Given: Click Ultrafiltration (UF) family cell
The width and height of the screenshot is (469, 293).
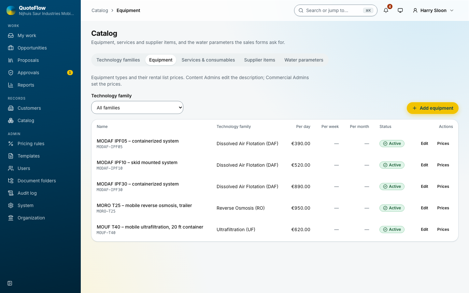Looking at the screenshot, I should tap(236, 230).
